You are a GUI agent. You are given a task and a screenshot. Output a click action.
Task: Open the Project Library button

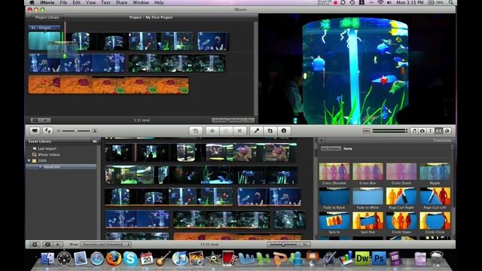coord(47,17)
